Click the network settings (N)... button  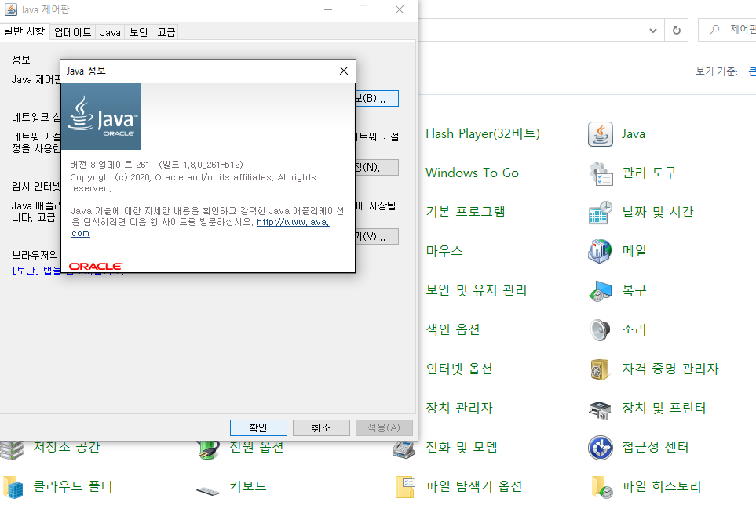377,168
